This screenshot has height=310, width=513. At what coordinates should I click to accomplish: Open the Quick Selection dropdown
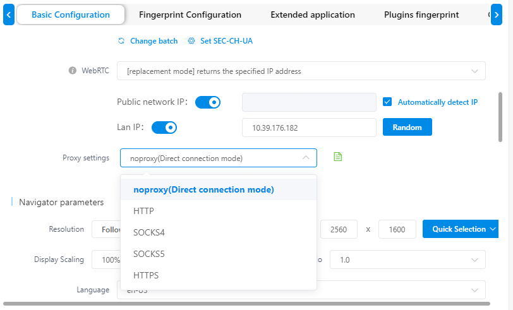(x=460, y=229)
